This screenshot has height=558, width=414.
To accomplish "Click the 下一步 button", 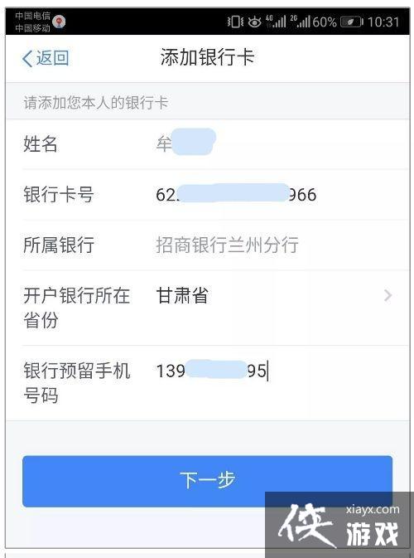I will click(207, 481).
